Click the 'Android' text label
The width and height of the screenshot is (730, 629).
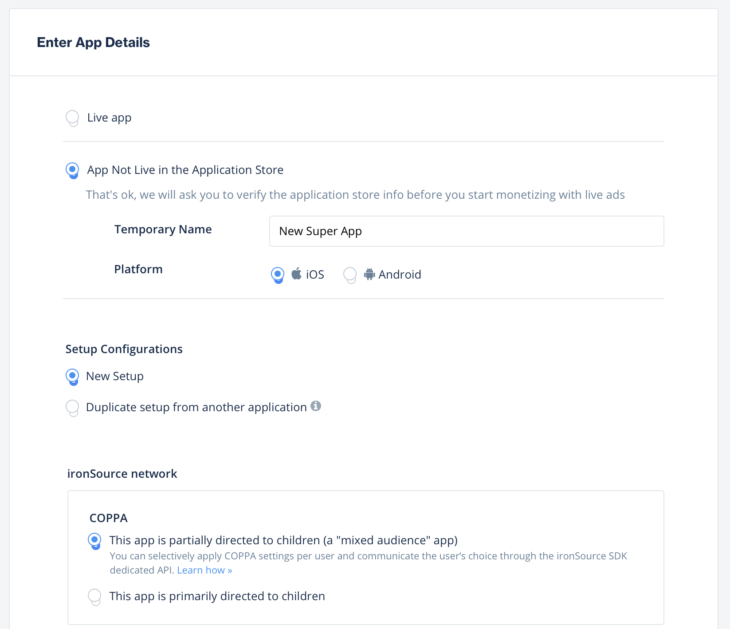(x=400, y=275)
